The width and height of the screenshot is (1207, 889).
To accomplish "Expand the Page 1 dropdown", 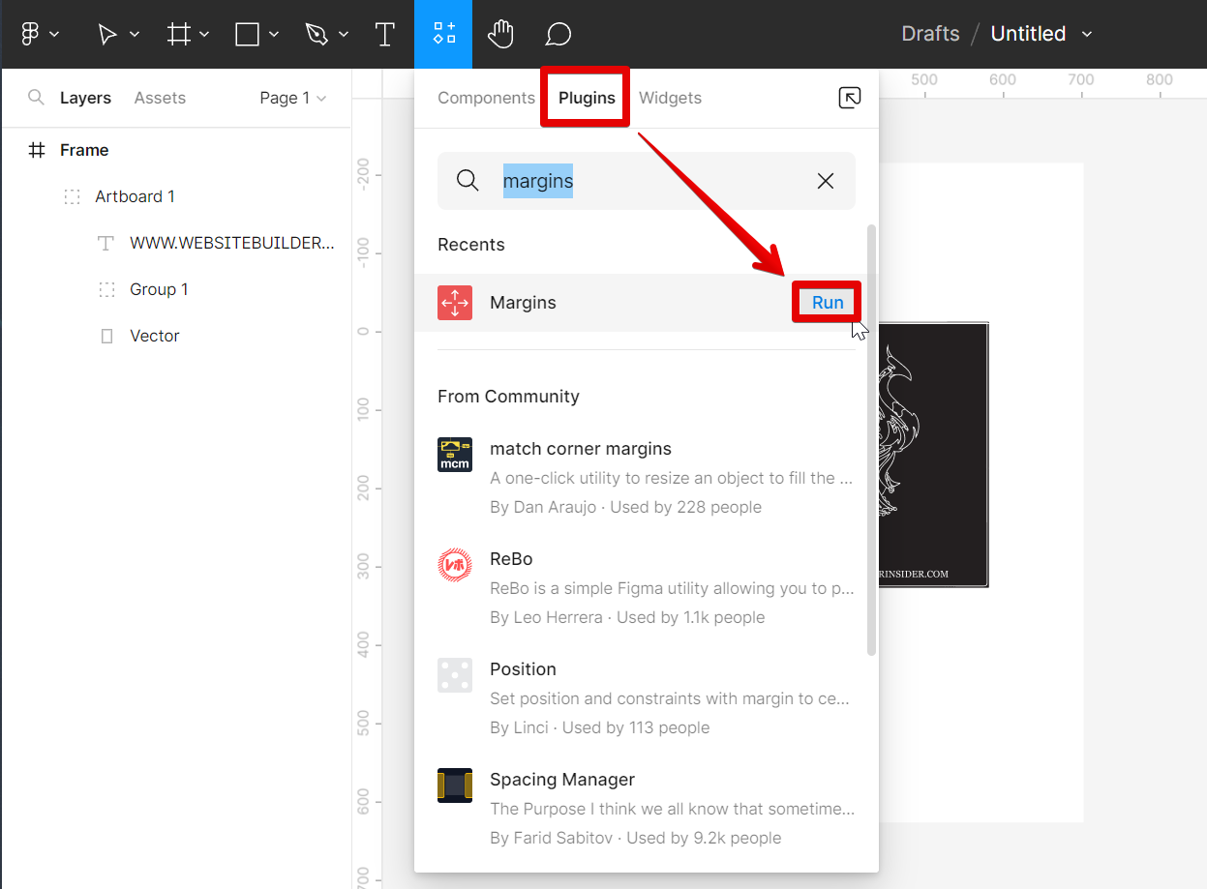I will pyautogui.click(x=292, y=98).
